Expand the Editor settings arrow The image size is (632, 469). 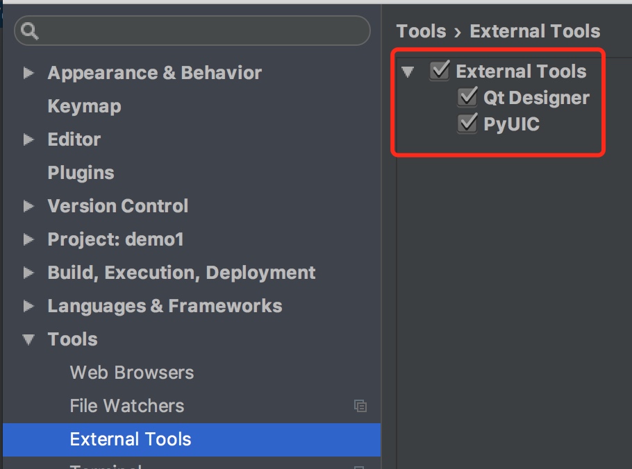pos(28,139)
